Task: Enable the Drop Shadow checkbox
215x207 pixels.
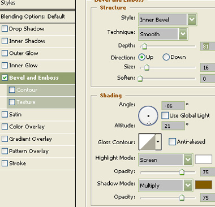Action: tap(5, 29)
